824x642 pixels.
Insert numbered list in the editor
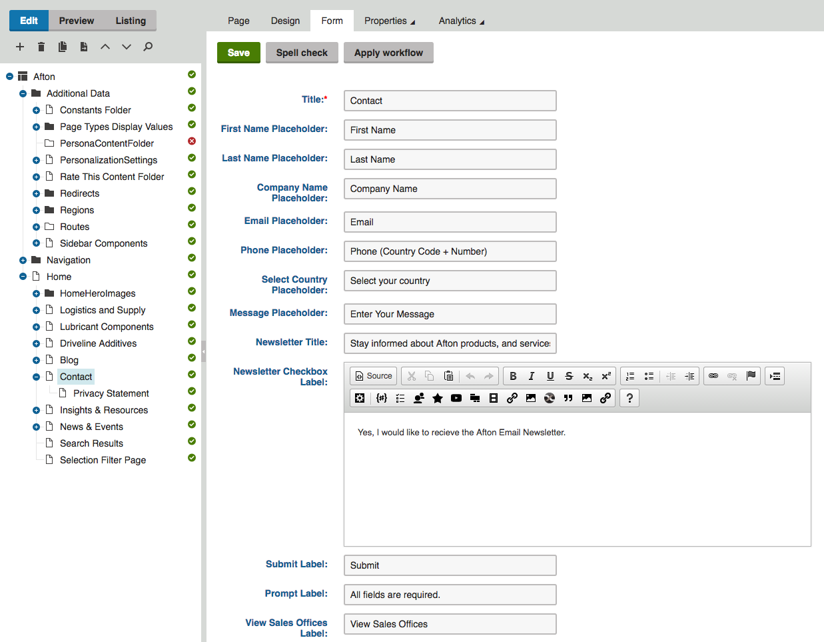click(630, 376)
